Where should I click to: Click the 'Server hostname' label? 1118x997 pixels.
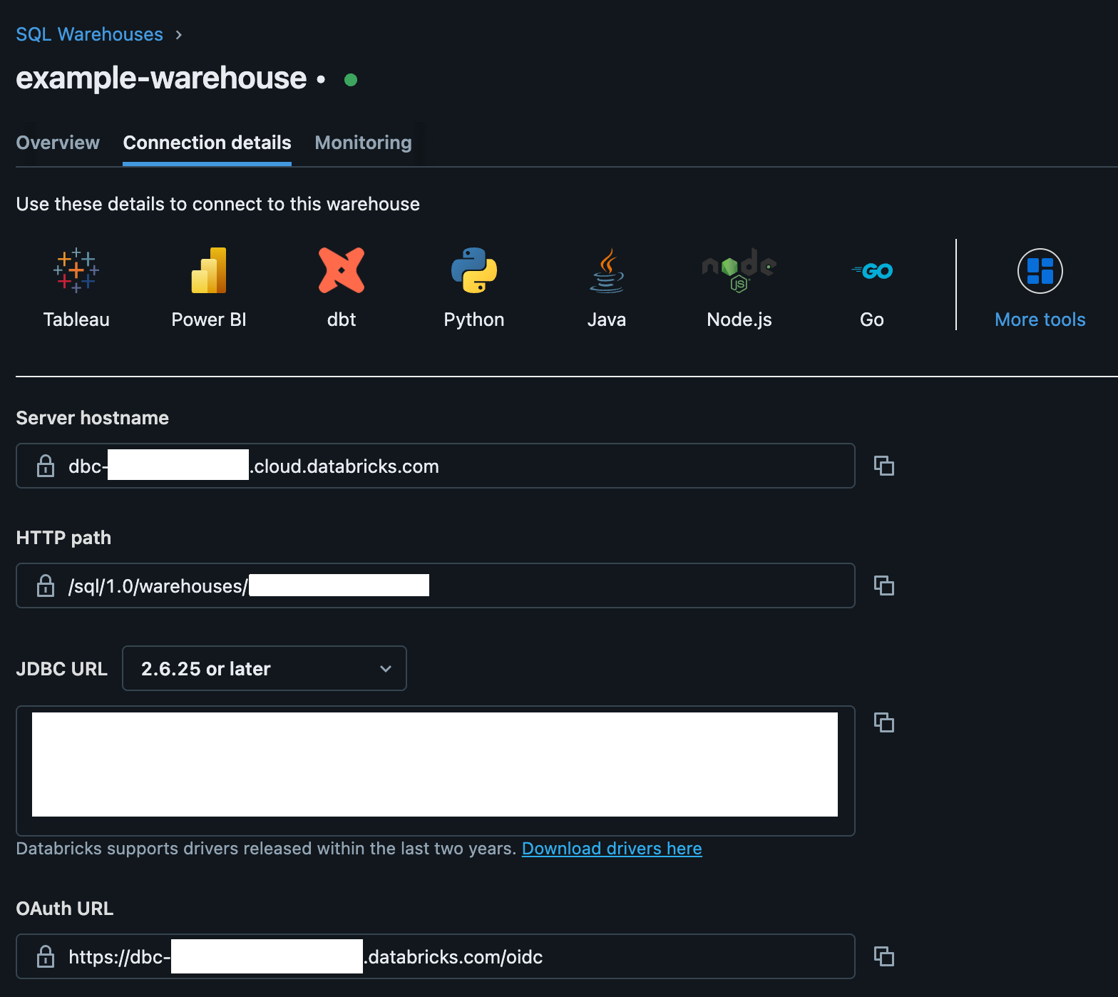[92, 418]
